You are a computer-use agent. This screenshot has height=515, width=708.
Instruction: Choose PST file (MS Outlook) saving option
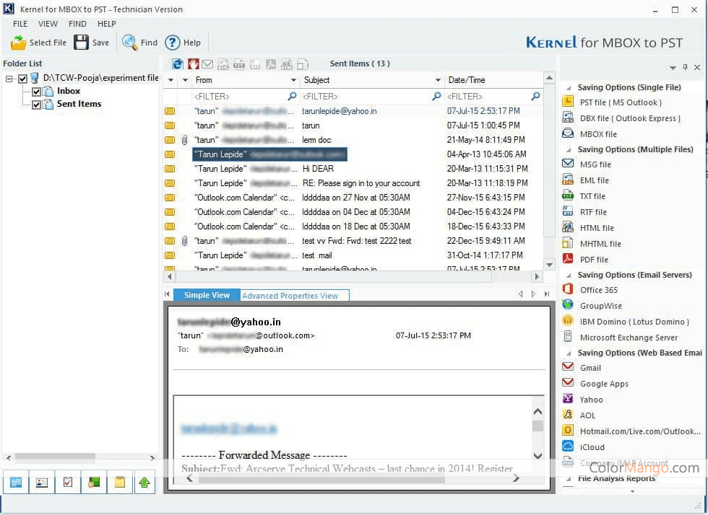point(620,102)
